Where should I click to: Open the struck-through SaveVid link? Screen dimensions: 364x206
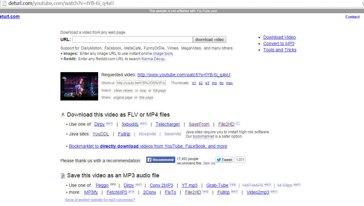tap(172, 134)
